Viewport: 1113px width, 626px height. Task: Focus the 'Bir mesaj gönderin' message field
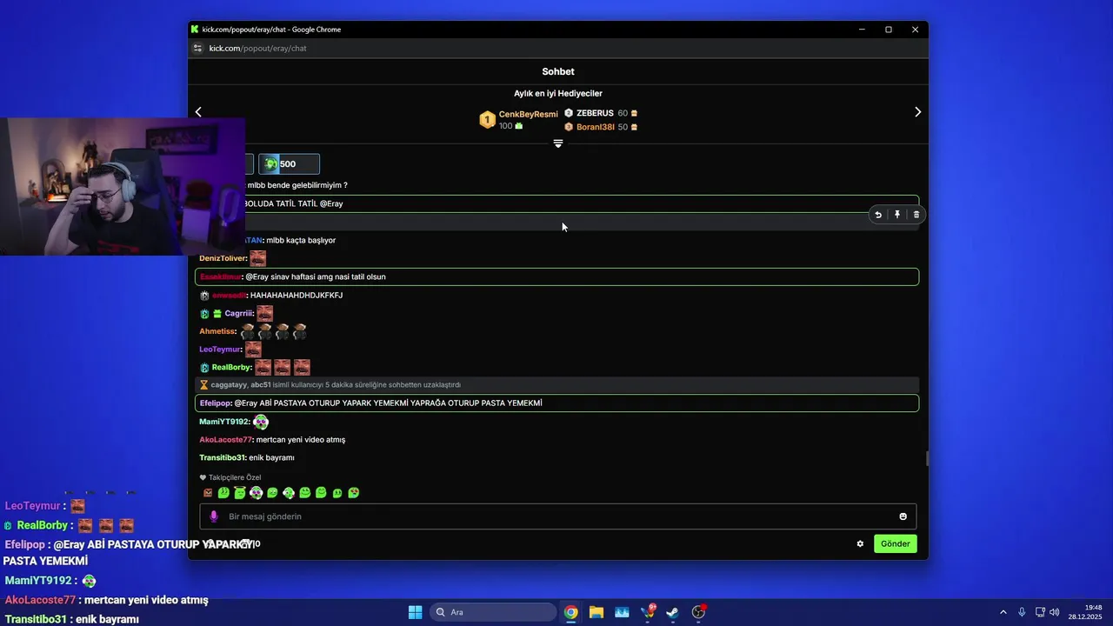pos(557,516)
